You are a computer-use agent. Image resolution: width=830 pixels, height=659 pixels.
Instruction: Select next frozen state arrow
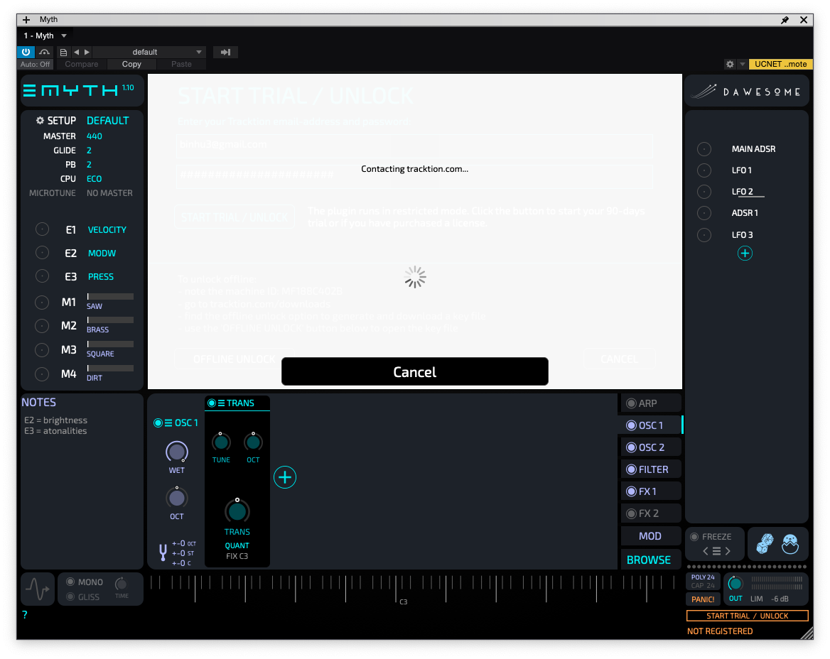coord(728,551)
